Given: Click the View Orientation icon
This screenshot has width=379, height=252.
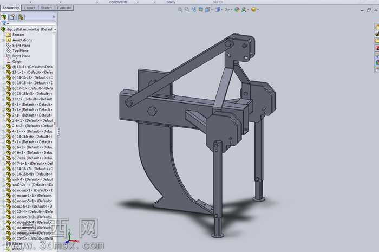Looking at the screenshot, I should click(207, 9).
